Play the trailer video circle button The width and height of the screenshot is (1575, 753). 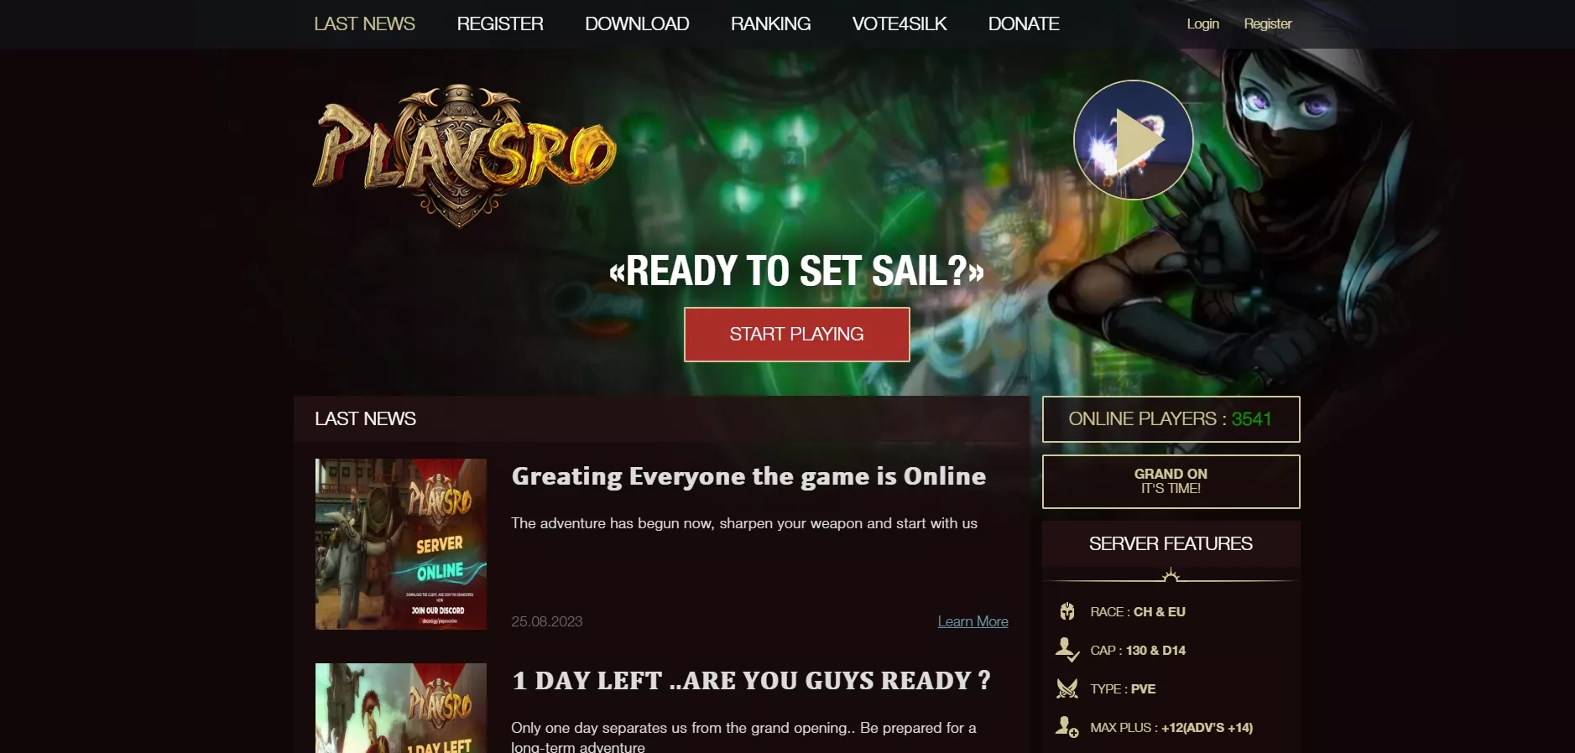1133,140
